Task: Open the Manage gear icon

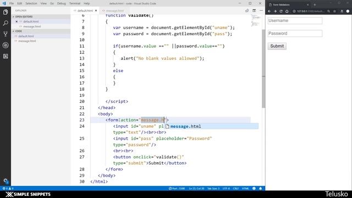Action: (5, 181)
